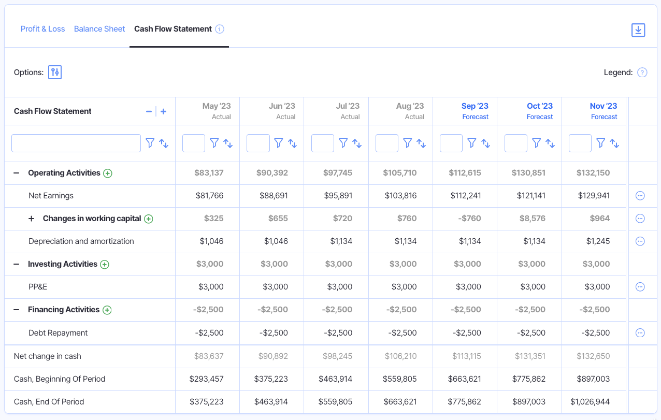Collapse the Operating Activities section

[16, 173]
